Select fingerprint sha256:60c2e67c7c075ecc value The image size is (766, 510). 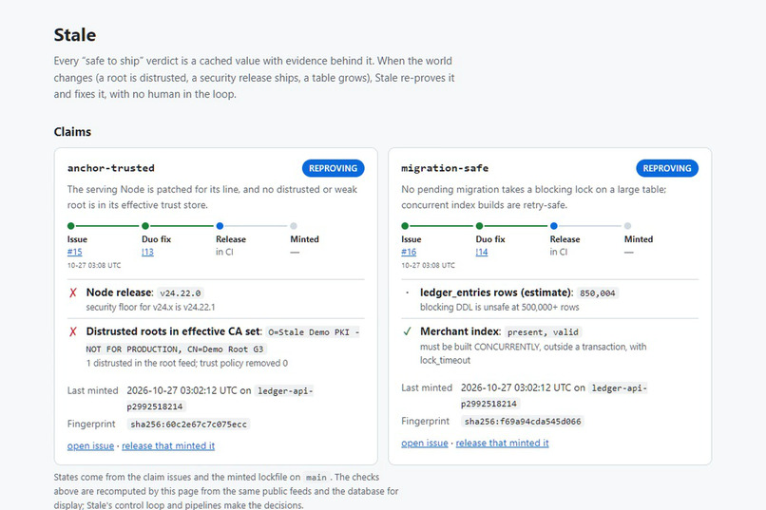pos(188,425)
